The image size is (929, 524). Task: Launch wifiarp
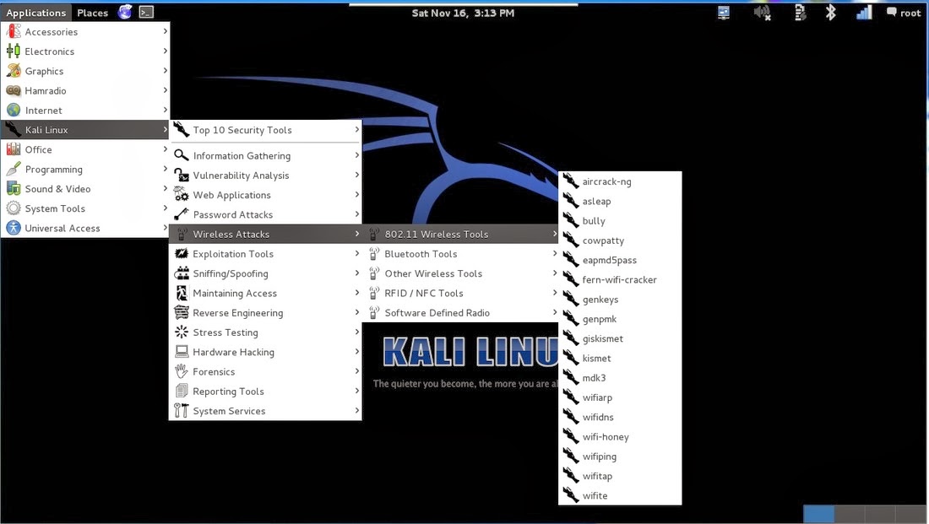[620, 397]
